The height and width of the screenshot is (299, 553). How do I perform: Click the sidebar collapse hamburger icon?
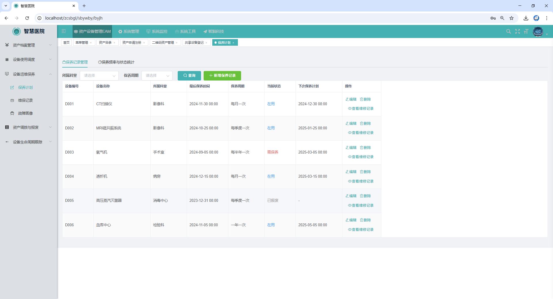click(64, 31)
